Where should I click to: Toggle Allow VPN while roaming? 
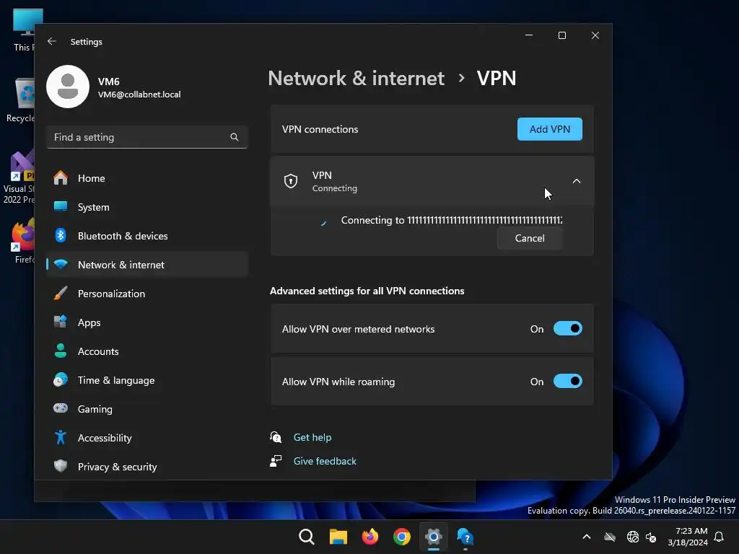568,381
